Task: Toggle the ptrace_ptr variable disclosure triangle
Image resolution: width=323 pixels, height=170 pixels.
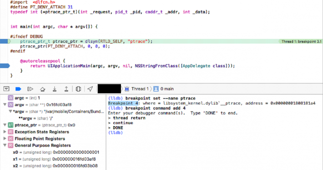Action: pos(5,125)
